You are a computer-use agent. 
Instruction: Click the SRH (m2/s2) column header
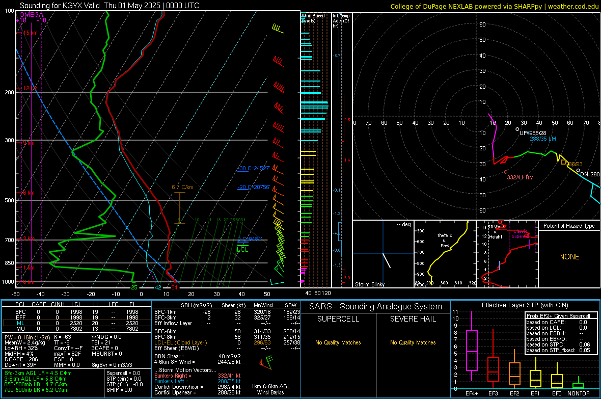coord(196,305)
